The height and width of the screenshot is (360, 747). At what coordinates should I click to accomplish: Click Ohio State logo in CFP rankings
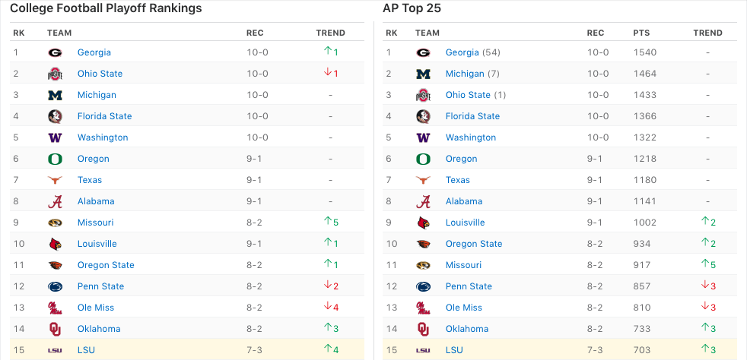pos(55,74)
